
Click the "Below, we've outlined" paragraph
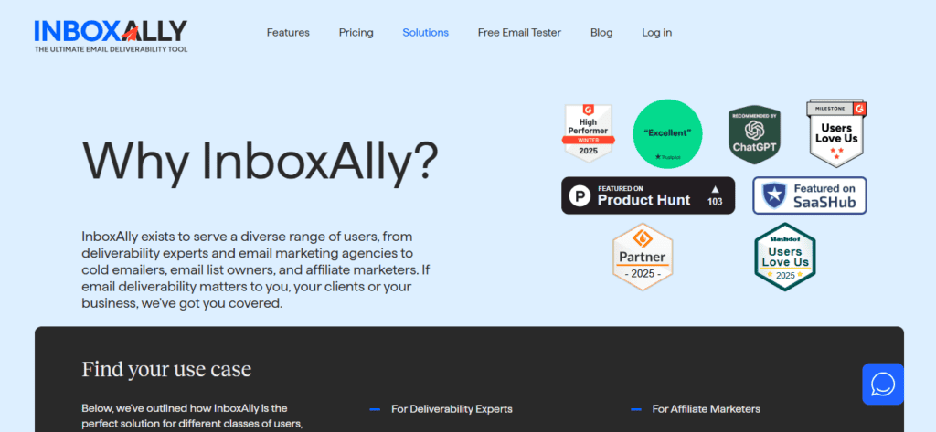(193, 417)
